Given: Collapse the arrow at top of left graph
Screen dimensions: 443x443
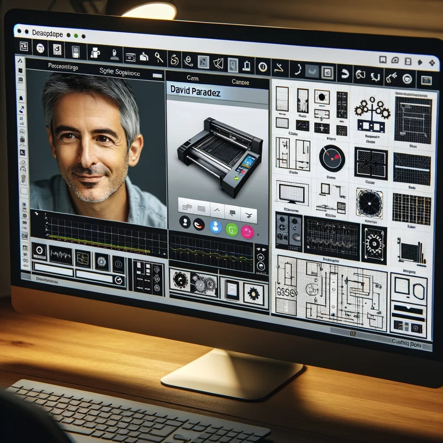Looking at the screenshot, I should coord(36,213).
